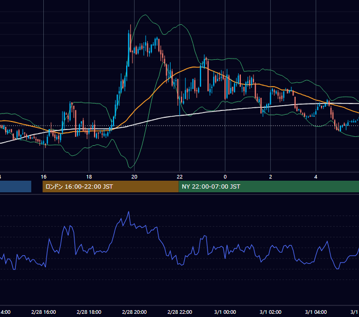
Task: Select the NY 22:00-07:00 JST session bar
Action: [269, 187]
